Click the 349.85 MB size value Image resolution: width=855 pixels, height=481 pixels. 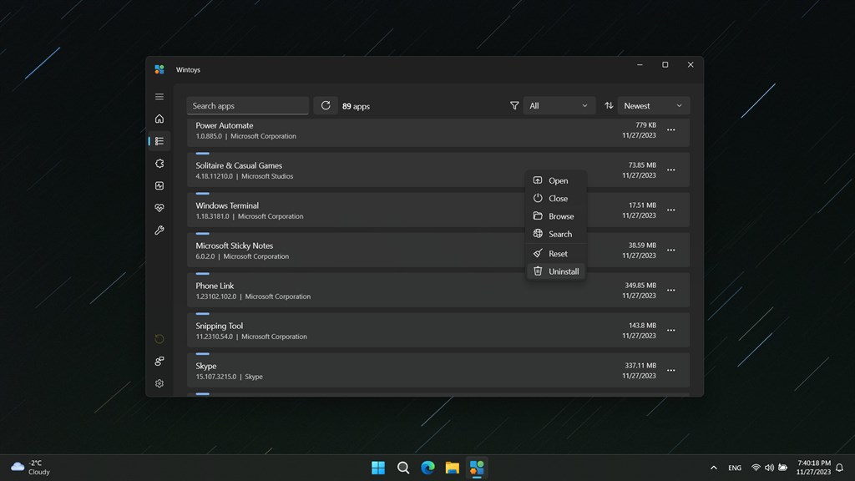tap(640, 286)
